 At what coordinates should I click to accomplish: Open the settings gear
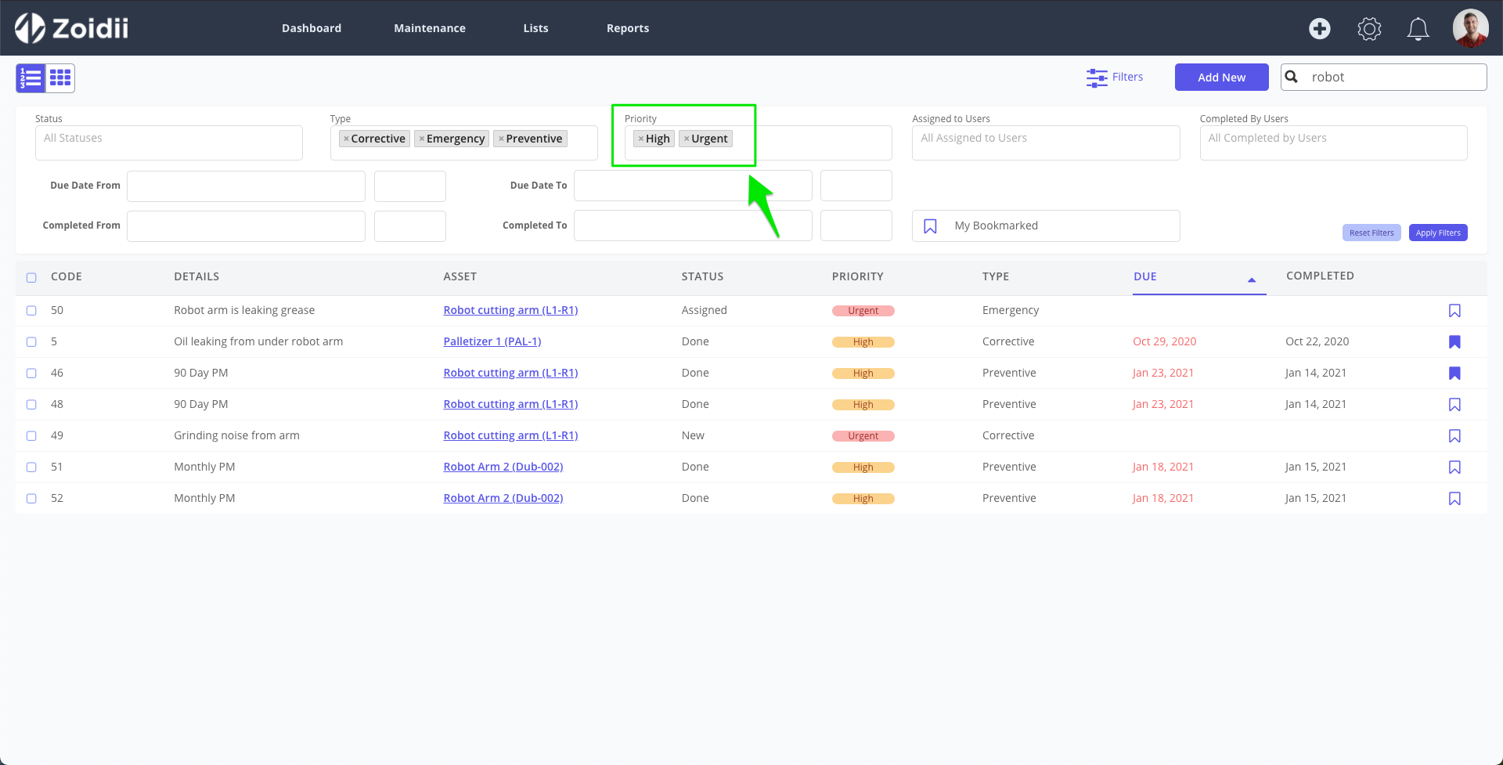[1369, 28]
